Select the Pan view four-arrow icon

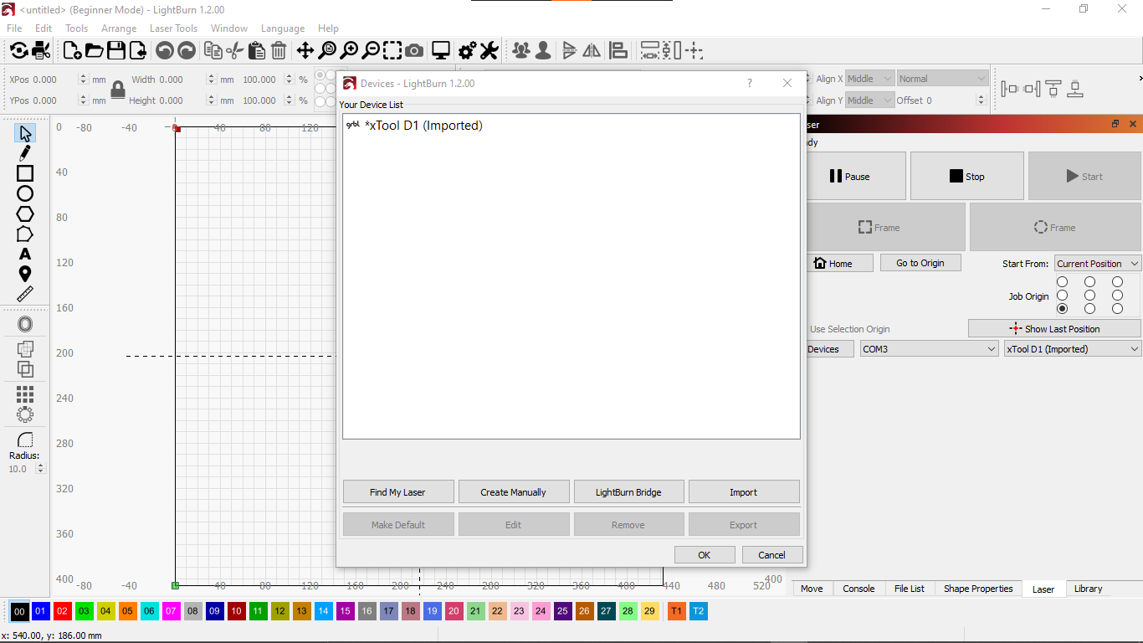305,50
